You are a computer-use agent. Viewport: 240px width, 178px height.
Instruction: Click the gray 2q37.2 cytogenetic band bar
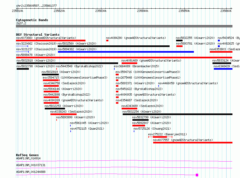(124, 26)
